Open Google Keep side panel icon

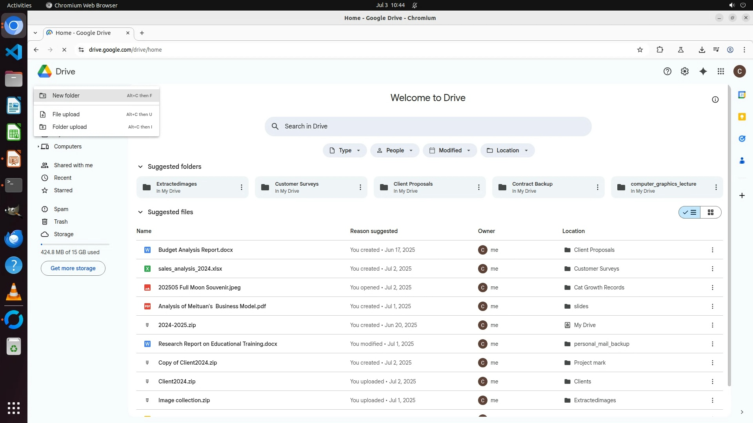click(742, 117)
